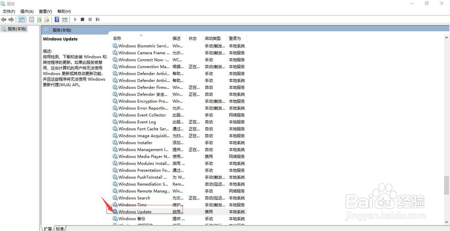Screen dimensions: 450x231
Task: Select Windows Remediation S... service
Action: [143, 184]
